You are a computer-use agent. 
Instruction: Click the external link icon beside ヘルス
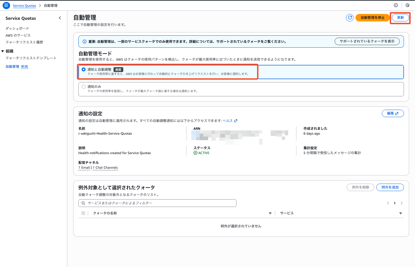236,121
